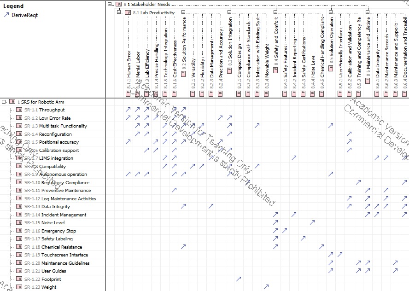Collapse the Stakeholder Needs column group
This screenshot has width=409, height=291.
pos(110,4)
